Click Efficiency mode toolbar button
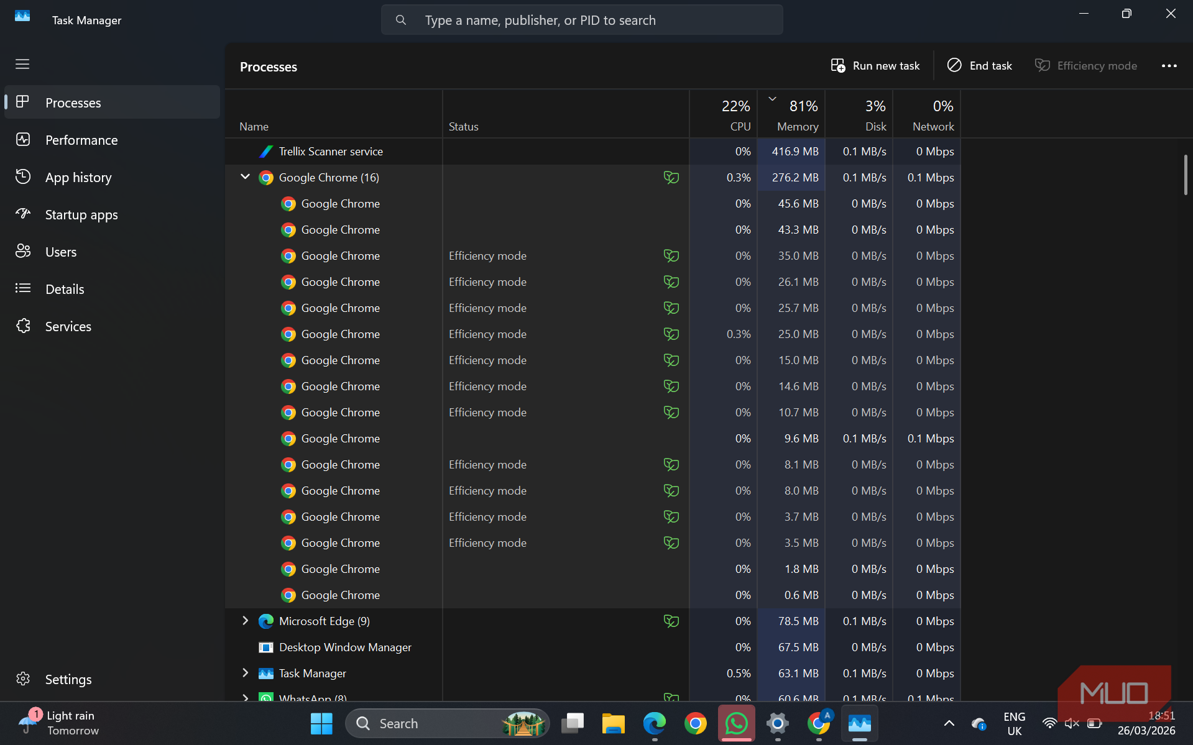This screenshot has height=745, width=1193. (1086, 66)
